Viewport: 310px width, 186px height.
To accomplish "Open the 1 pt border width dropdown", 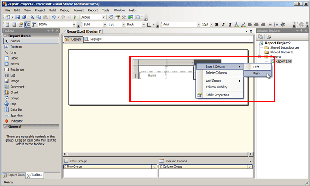I will 123,25.
